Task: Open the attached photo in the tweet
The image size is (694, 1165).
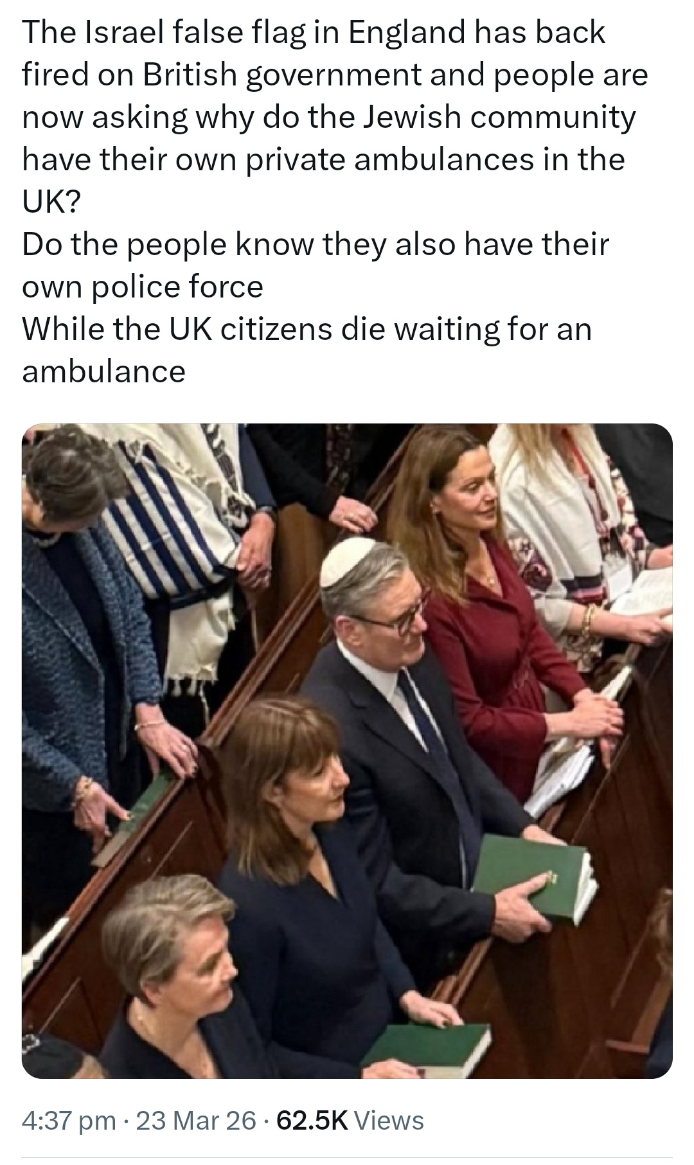Action: (x=347, y=751)
